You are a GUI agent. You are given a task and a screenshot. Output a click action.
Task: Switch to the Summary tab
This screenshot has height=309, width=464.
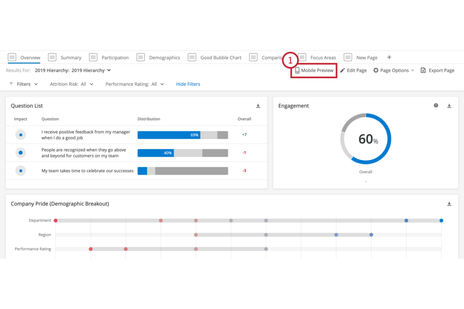point(65,58)
